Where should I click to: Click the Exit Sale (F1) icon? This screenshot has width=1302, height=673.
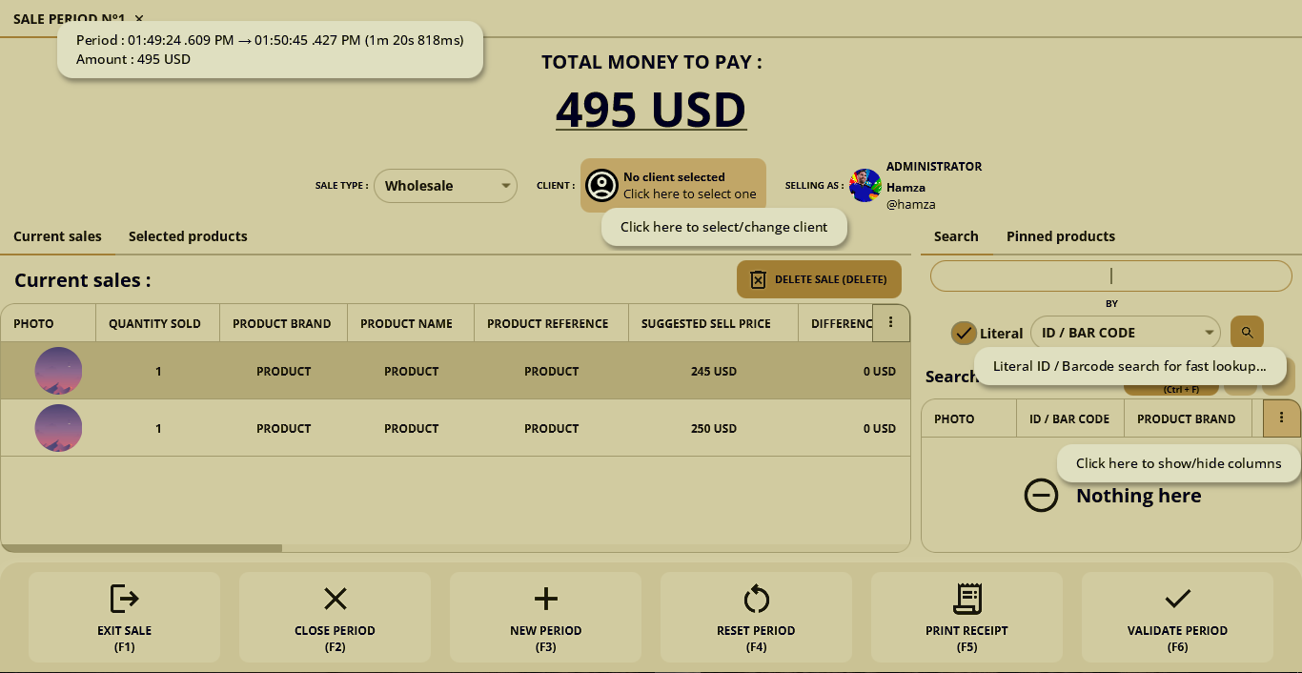pyautogui.click(x=125, y=599)
